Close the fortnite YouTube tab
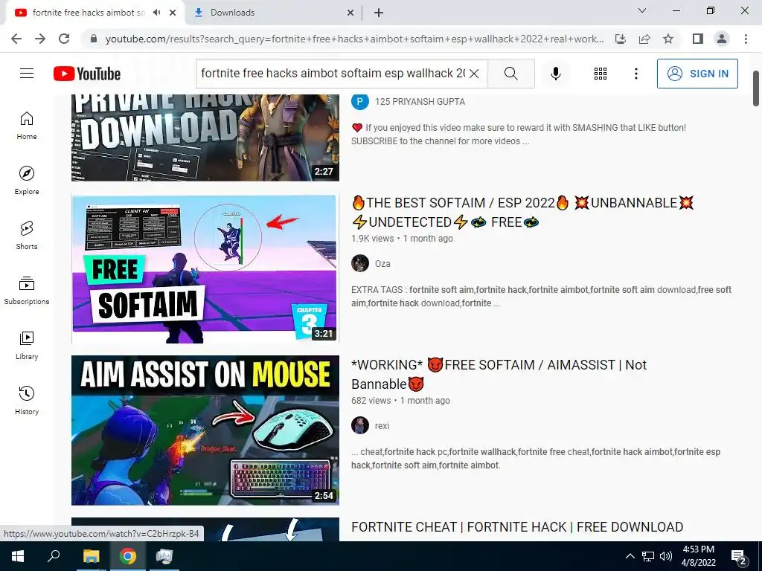762x571 pixels. [173, 13]
